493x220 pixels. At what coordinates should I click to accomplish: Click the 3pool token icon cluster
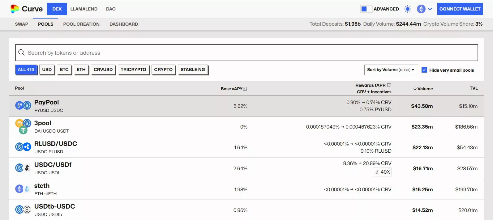(x=23, y=127)
